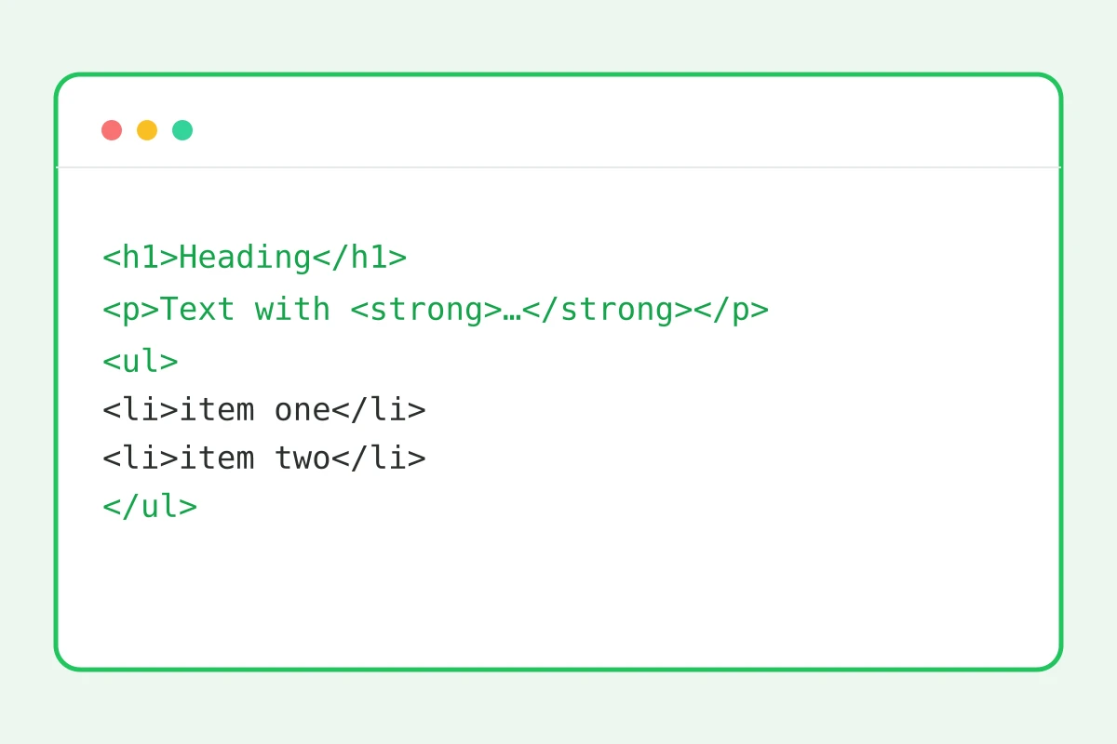Click the text item one

coord(255,410)
